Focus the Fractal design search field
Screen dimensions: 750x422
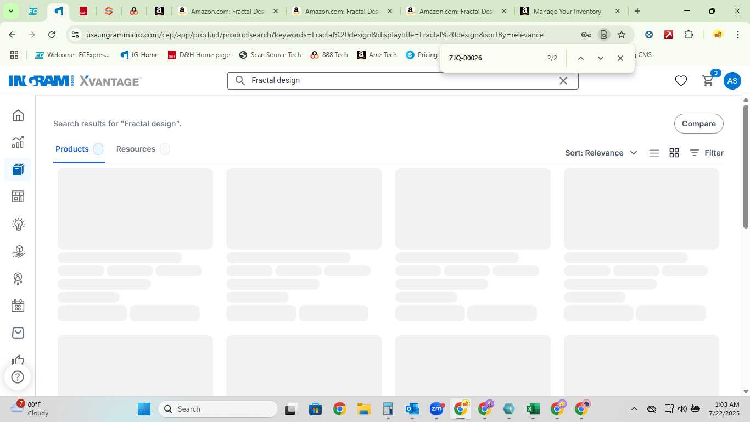tap(402, 80)
